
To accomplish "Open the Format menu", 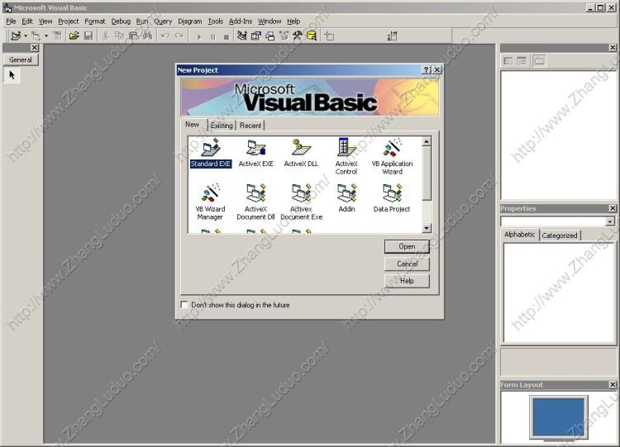I will [x=95, y=21].
